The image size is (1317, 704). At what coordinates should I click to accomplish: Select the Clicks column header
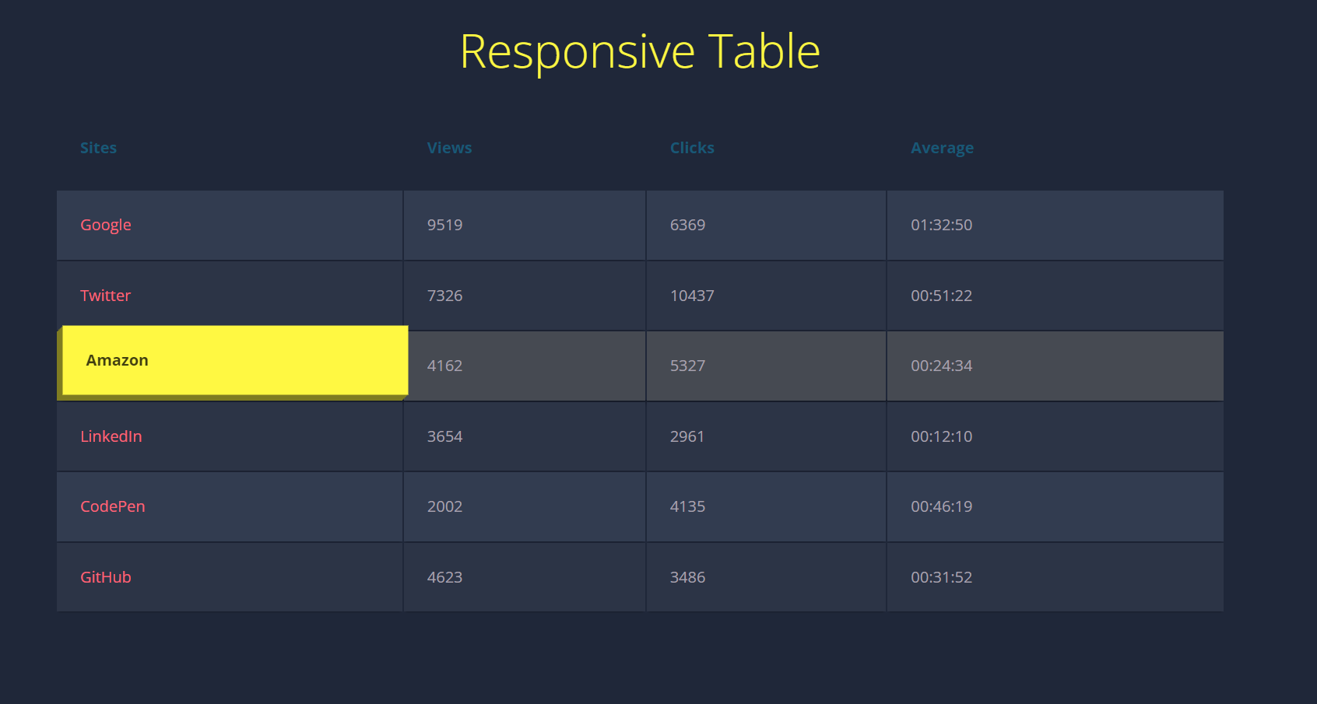click(x=692, y=148)
